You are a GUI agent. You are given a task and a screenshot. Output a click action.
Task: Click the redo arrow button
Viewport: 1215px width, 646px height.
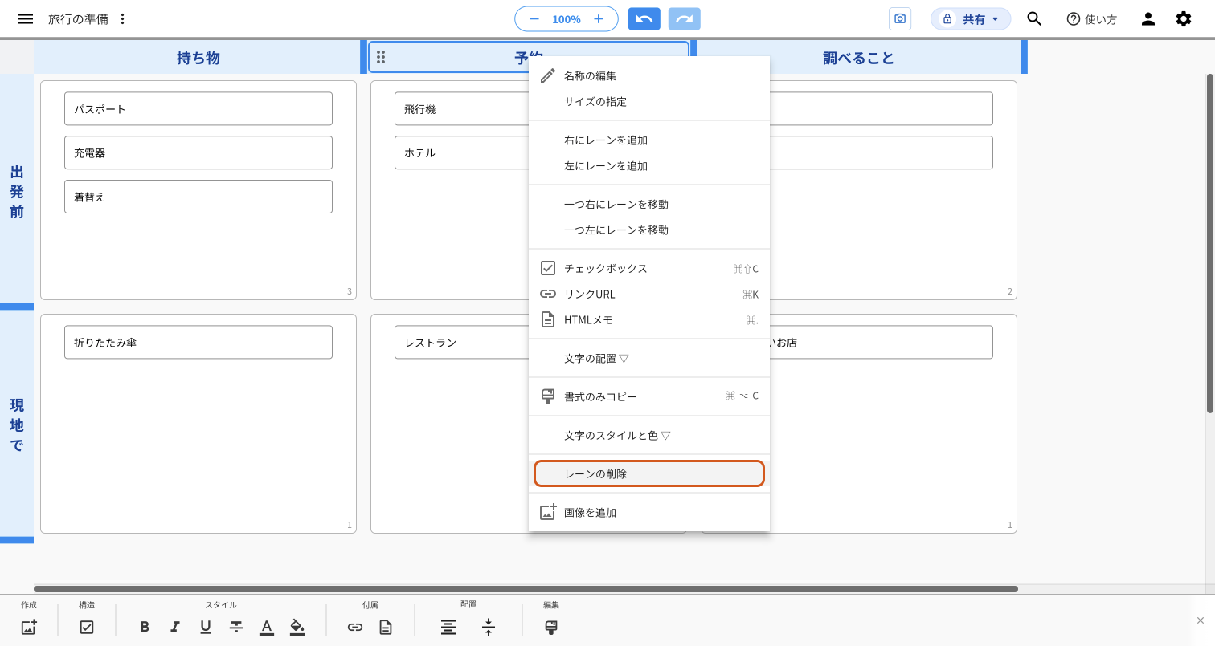click(685, 18)
